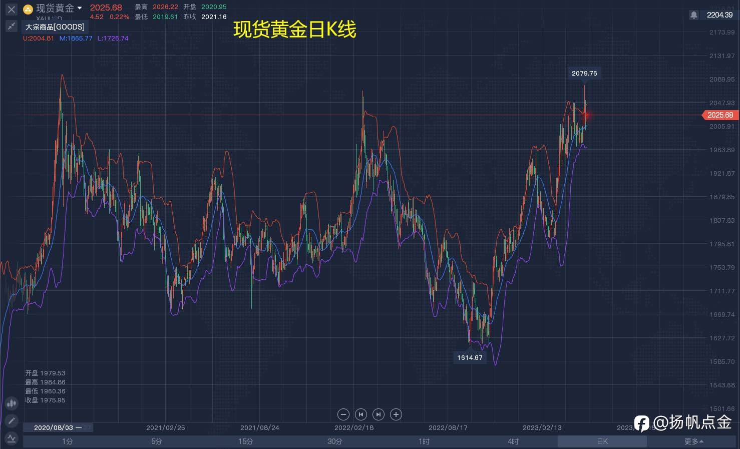Click the gold bar symbol icon

28,9
